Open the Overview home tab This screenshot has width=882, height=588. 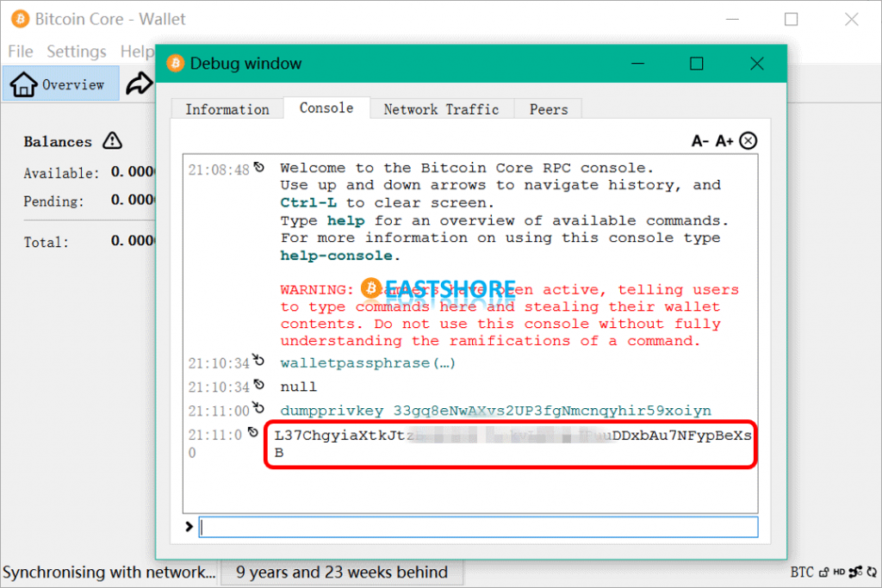click(x=61, y=84)
